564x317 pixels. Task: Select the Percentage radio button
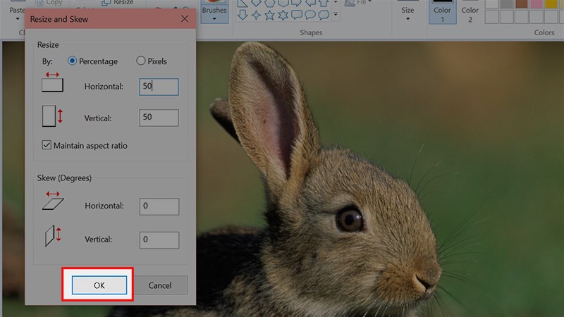coord(72,61)
